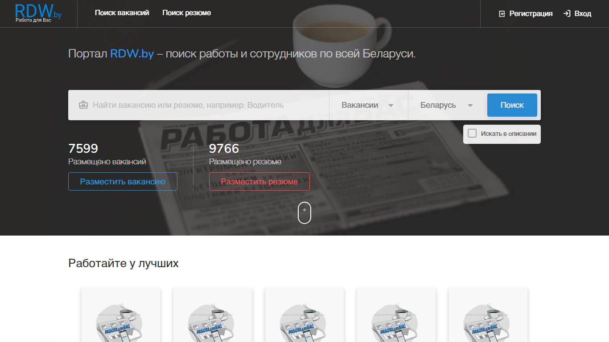
Task: Click the 9766 resumes count
Action: (224, 148)
